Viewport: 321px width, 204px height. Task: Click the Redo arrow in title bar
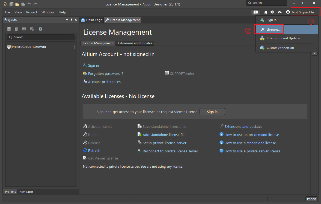click(x=35, y=4)
